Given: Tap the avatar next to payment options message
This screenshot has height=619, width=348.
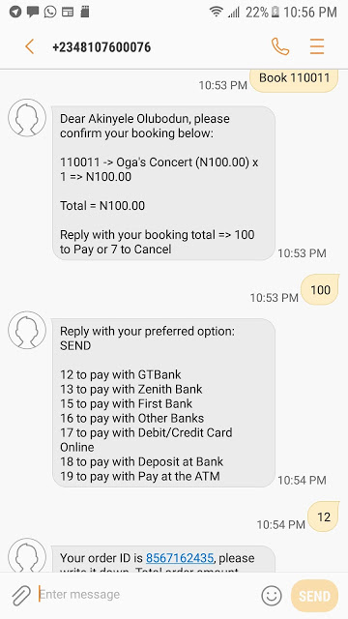Looking at the screenshot, I should [27, 330].
